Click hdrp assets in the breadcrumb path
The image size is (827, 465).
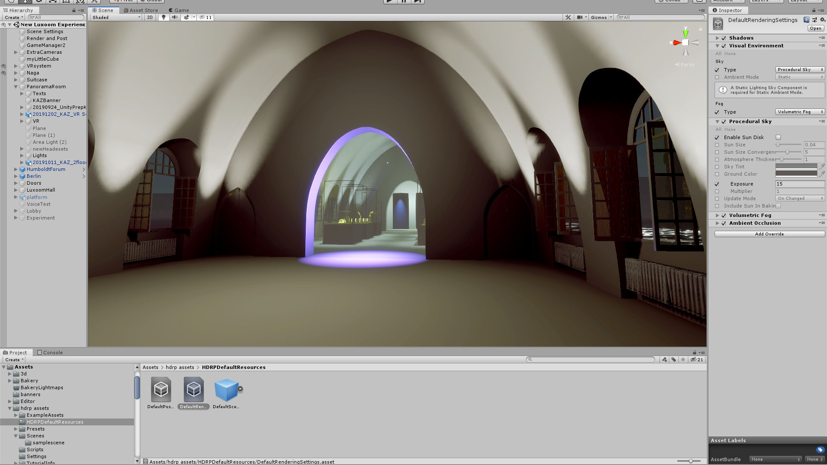(180, 367)
